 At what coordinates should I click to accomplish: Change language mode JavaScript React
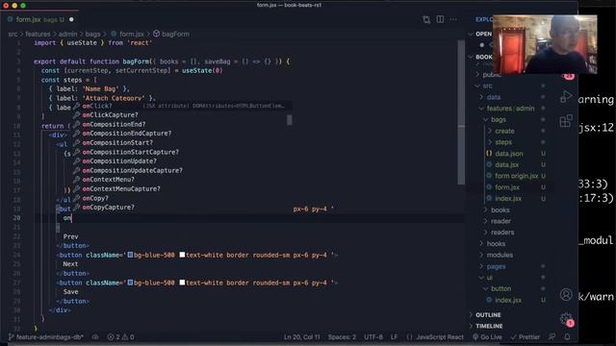(x=435, y=336)
